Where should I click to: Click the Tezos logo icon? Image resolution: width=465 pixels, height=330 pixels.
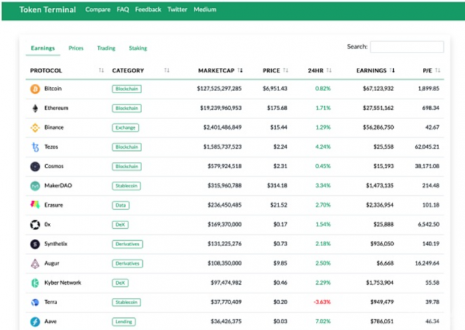coord(35,147)
